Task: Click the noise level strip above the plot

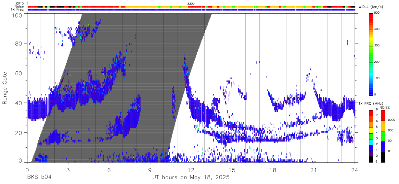Action: [x=191, y=6]
